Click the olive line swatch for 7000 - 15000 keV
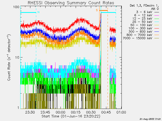Screen dimensions: 162x121 pos(157,38)
